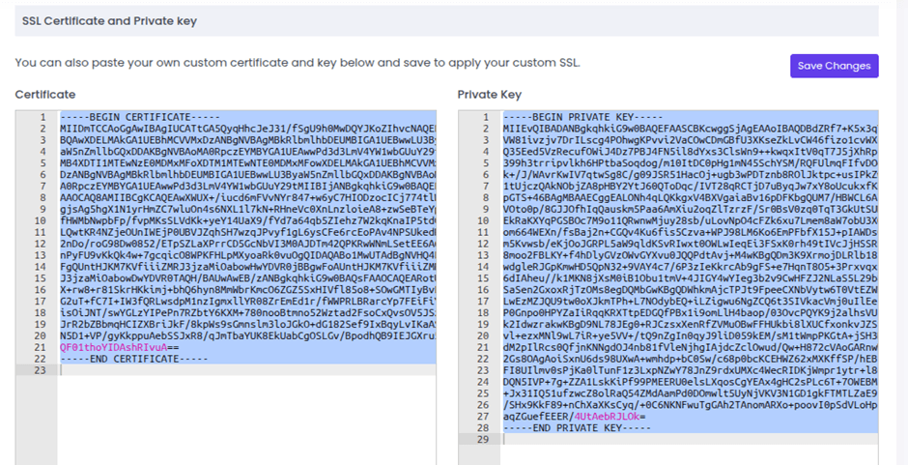Place cursor on empty line 29 of Private Key
The image size is (908, 465).
point(676,439)
